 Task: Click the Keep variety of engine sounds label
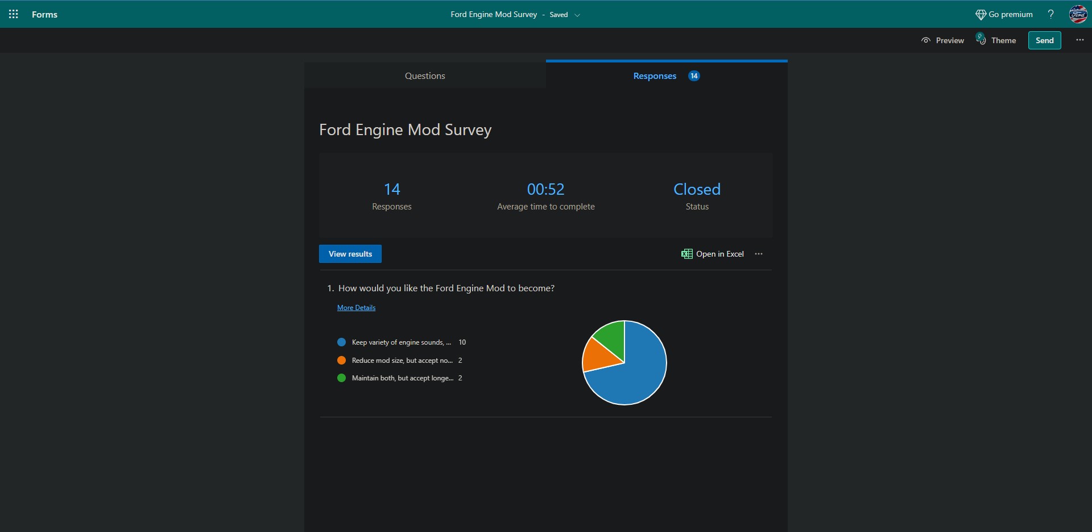click(401, 342)
